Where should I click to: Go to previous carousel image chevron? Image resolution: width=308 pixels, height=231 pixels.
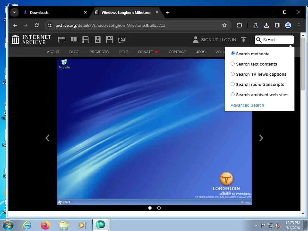(x=48, y=138)
